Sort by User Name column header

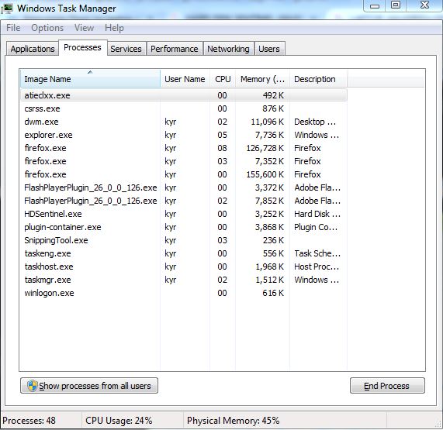[185, 79]
